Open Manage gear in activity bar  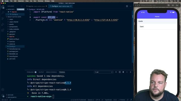point(3,95)
